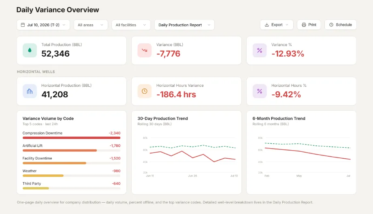Expand the All areas dropdown
Image resolution: width=373 pixels, height=214 pixels.
coord(91,25)
